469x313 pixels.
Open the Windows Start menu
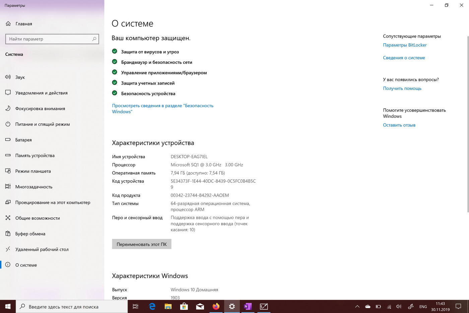(8, 307)
